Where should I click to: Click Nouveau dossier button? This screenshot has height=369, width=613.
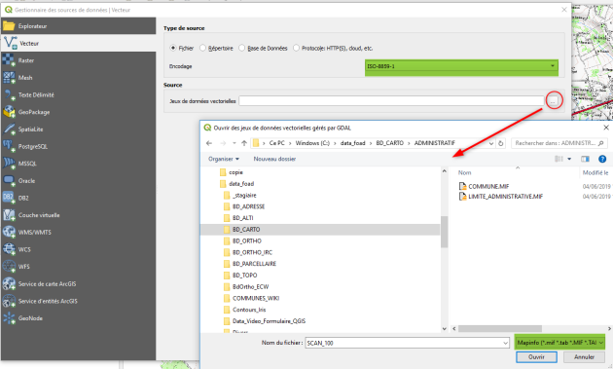point(274,159)
